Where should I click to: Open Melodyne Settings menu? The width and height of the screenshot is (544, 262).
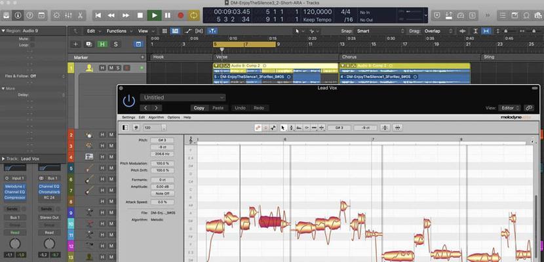pyautogui.click(x=128, y=117)
